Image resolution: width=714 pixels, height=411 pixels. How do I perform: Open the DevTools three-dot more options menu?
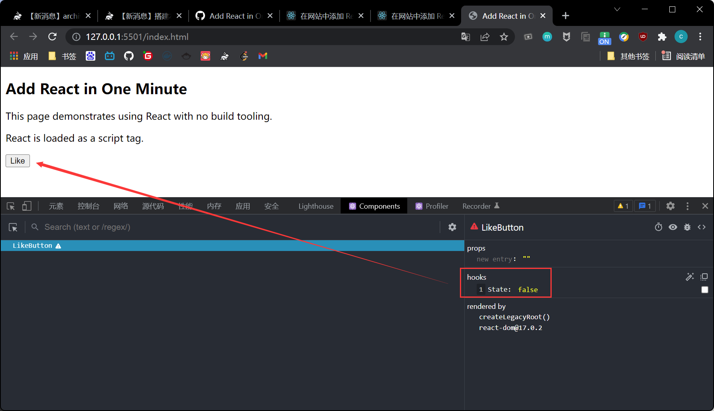coord(687,206)
